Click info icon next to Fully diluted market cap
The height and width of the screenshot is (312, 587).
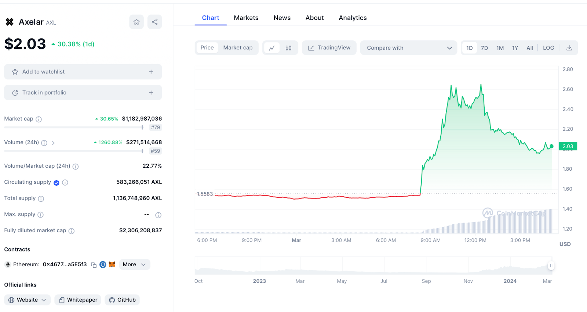pyautogui.click(x=72, y=231)
